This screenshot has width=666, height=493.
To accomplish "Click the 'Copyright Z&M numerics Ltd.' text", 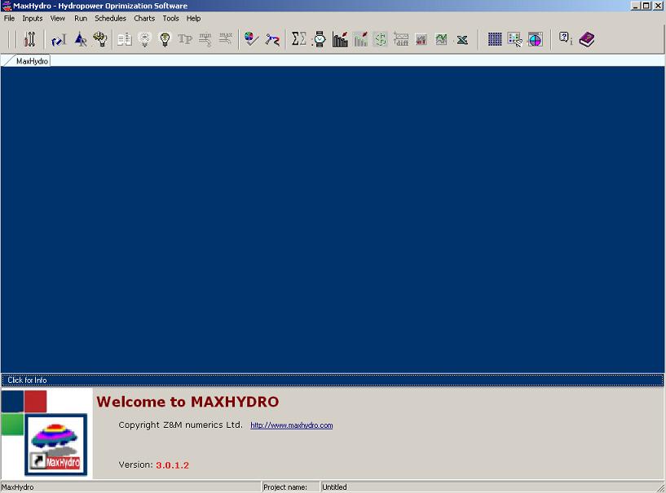I will coord(180,425).
